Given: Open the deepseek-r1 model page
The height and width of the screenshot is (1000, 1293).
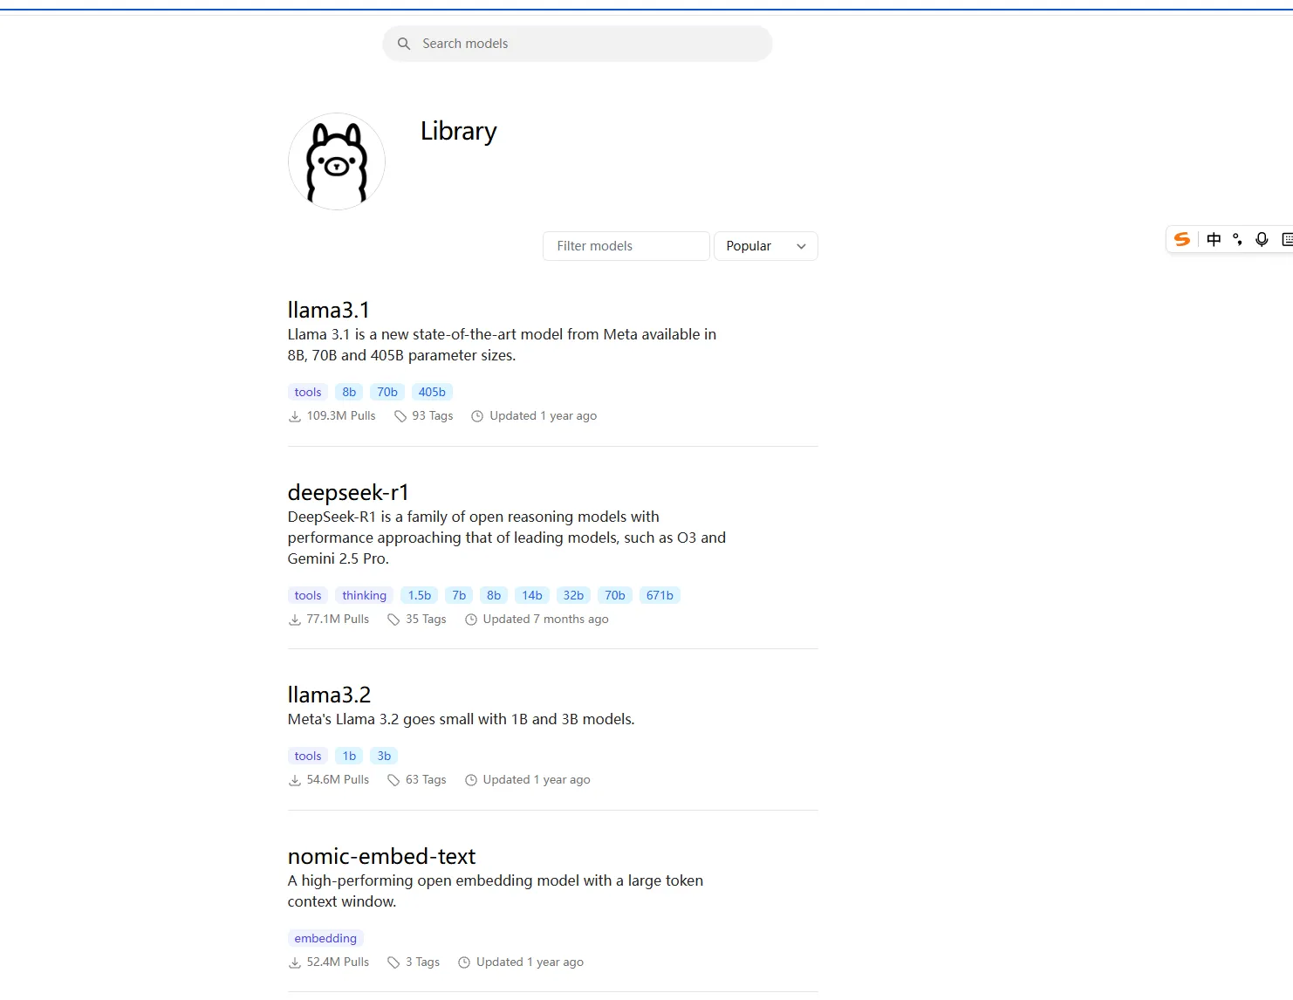Looking at the screenshot, I should click(348, 492).
